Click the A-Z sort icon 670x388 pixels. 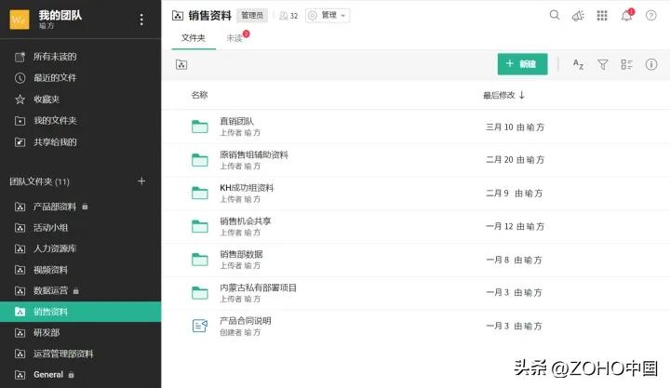coord(578,64)
